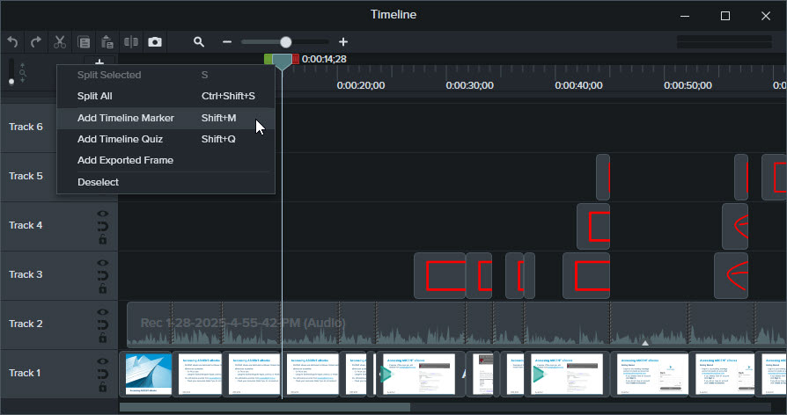
Task: Click the green in-point playhead handle
Action: pyautogui.click(x=268, y=59)
